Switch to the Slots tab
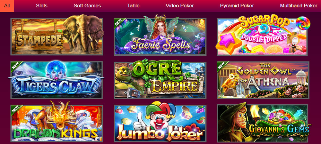 pos(42,6)
